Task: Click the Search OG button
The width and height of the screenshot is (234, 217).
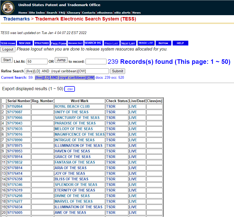Action: pyautogui.click(x=93, y=43)
